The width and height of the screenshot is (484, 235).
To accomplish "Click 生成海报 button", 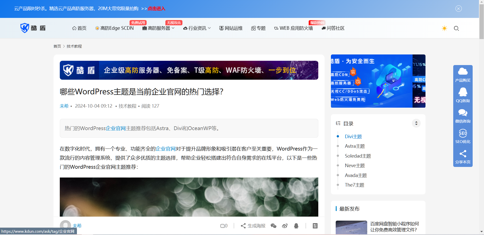I will pos(253,226).
